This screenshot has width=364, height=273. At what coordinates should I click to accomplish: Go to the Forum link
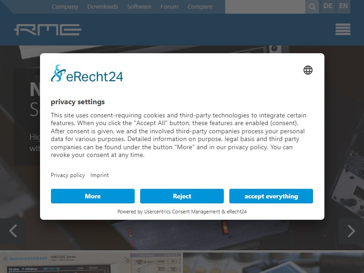169,7
